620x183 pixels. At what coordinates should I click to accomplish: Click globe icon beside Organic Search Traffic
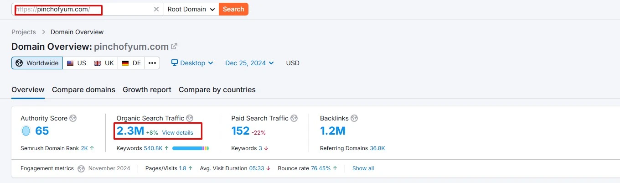190,118
